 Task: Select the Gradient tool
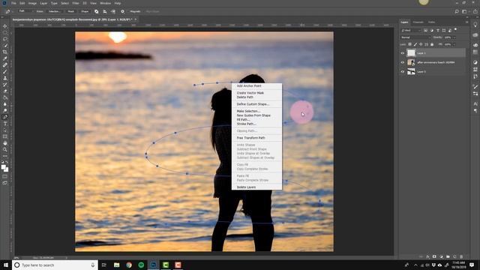pos(5,97)
